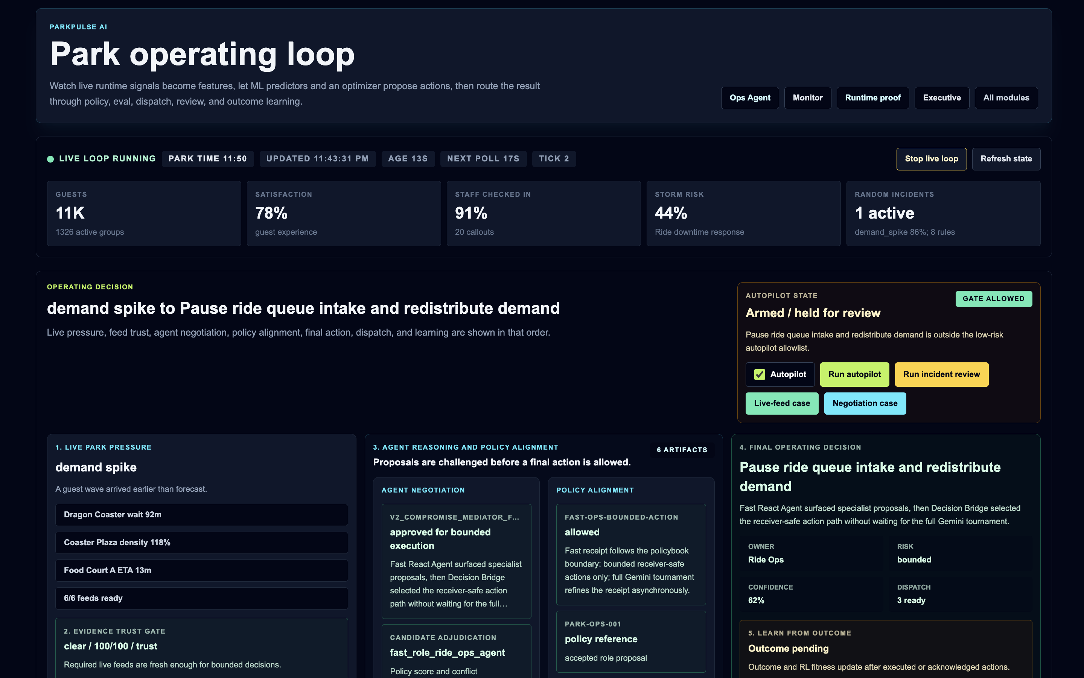Click the PARKPULSE AI brand label

tap(79, 27)
